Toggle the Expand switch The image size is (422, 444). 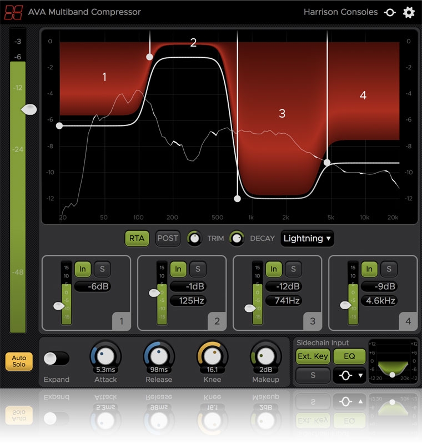[x=57, y=358]
